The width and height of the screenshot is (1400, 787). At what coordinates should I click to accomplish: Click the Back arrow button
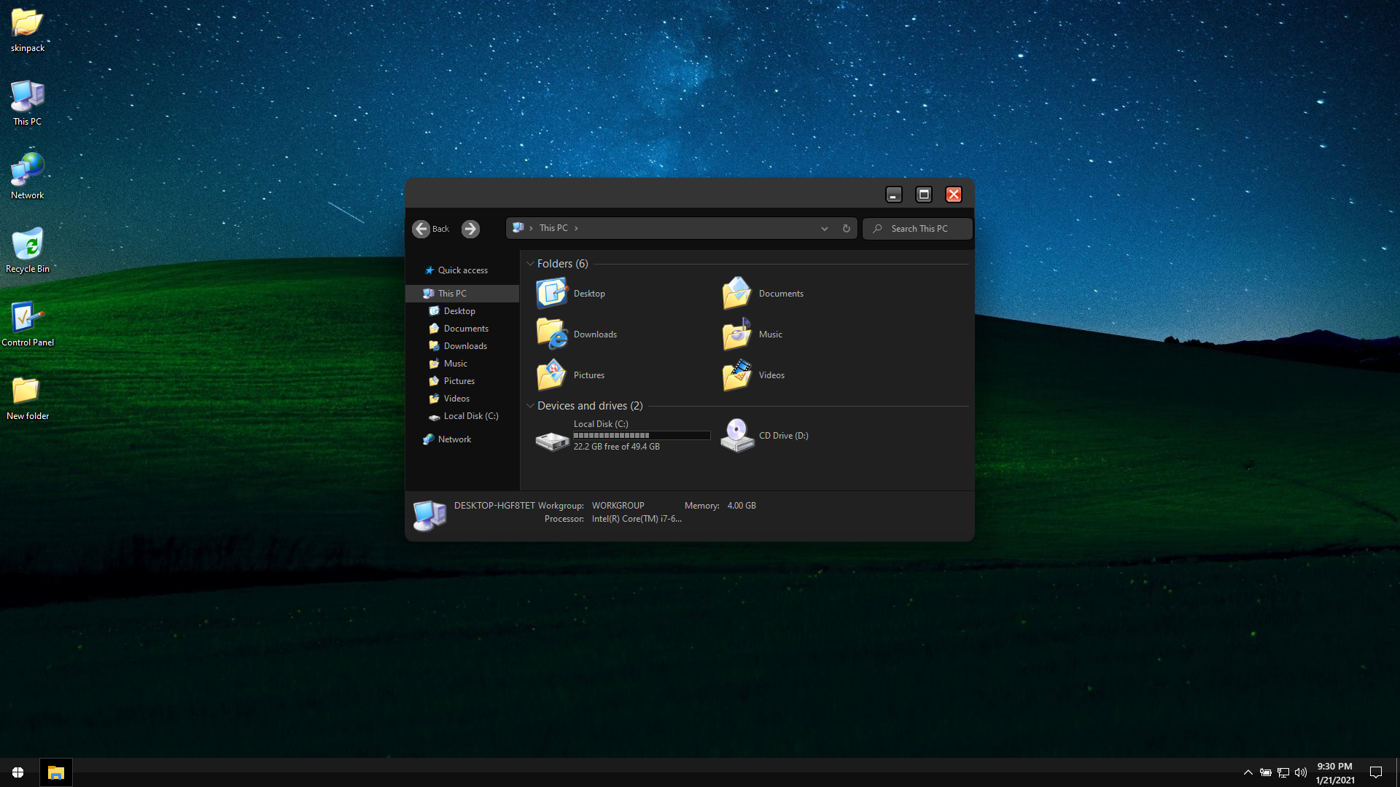[x=421, y=229]
